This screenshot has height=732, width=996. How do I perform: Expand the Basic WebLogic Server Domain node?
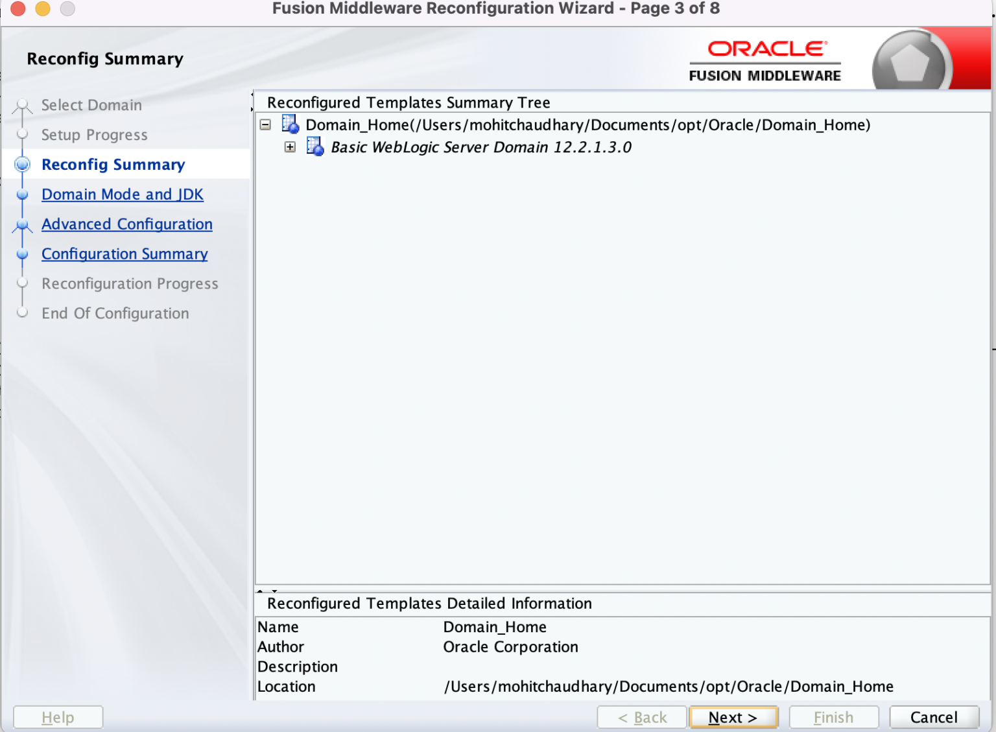pos(289,148)
